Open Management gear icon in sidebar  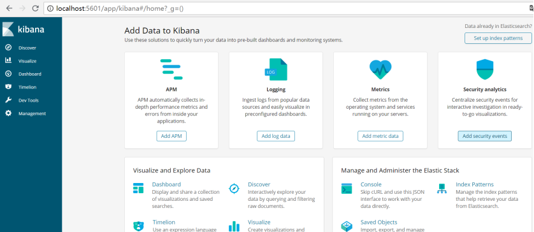pyautogui.click(x=8, y=113)
